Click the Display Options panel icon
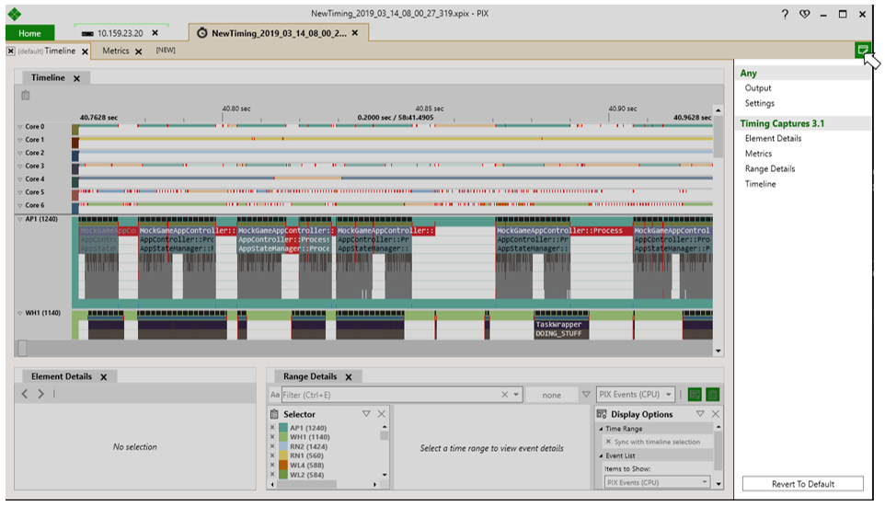The width and height of the screenshot is (885, 507). [x=602, y=414]
